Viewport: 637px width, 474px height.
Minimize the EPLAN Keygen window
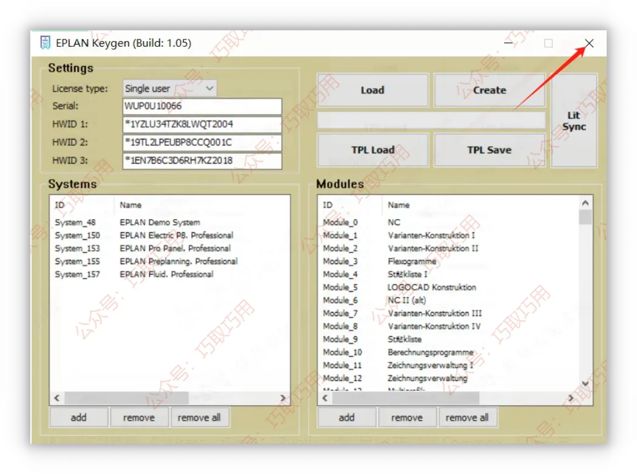coord(508,42)
